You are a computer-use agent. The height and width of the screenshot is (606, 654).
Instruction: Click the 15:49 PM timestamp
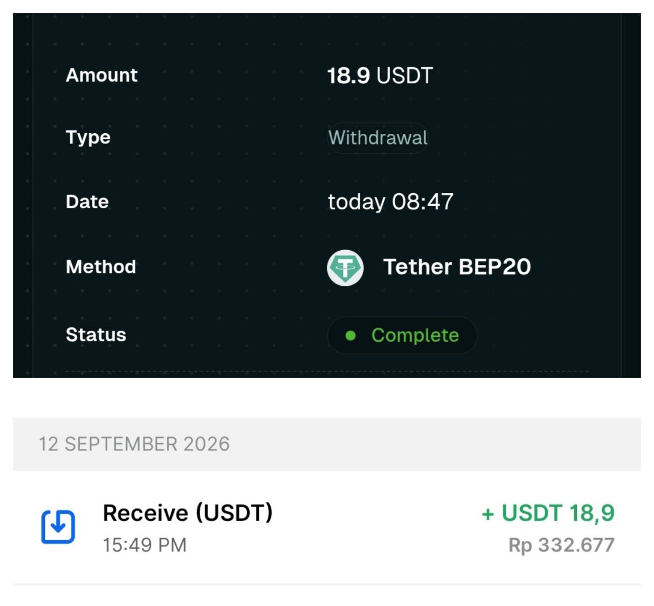coord(145,545)
